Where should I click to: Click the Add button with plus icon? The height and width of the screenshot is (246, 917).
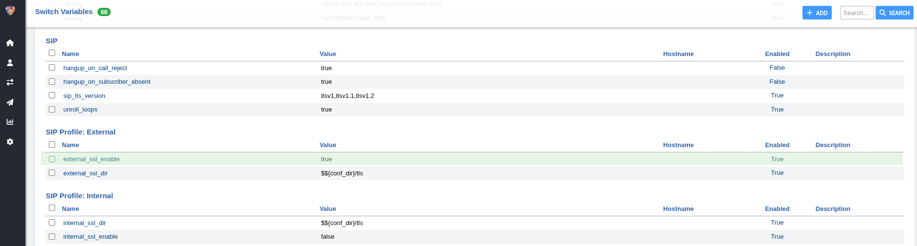pyautogui.click(x=817, y=13)
